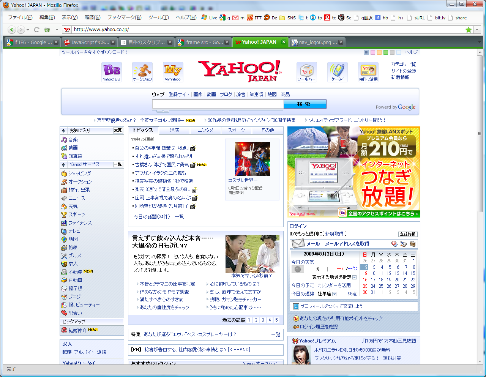
Task: Select August 15 in the calendar
Action: pyautogui.click(x=413, y=273)
